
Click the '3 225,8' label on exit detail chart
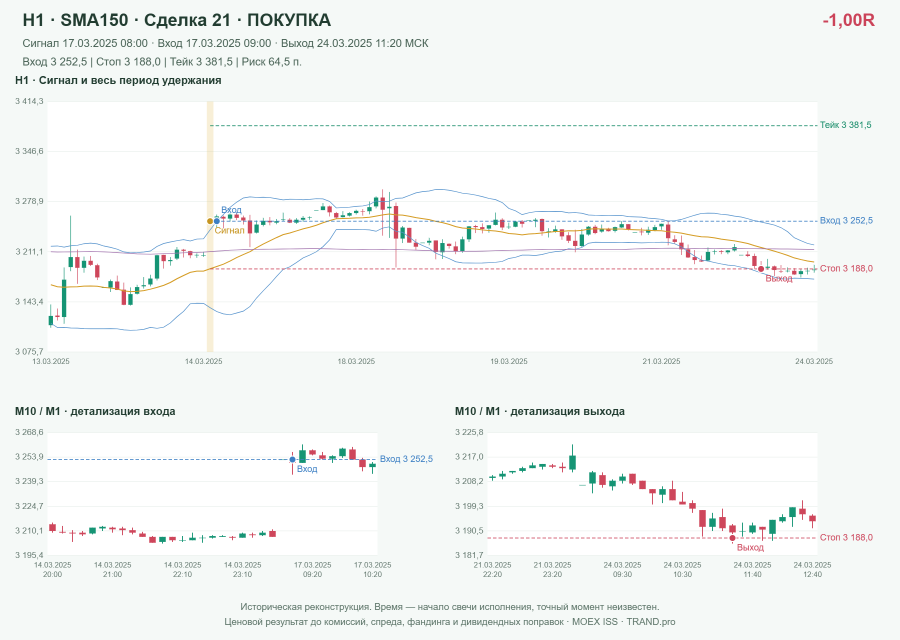click(469, 432)
